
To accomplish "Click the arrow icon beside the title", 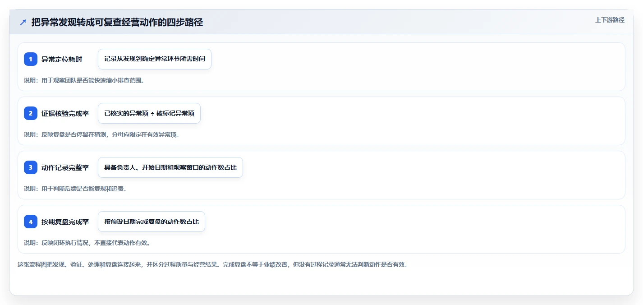I will [23, 22].
